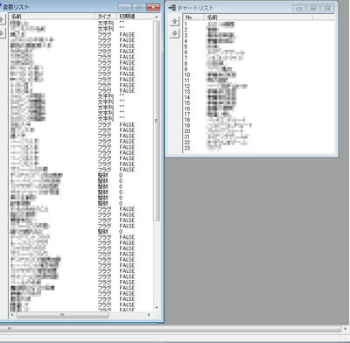The width and height of the screenshot is (350, 343).
Task: Click move-down arrow button in チャートリスト window
Action: point(174,33)
